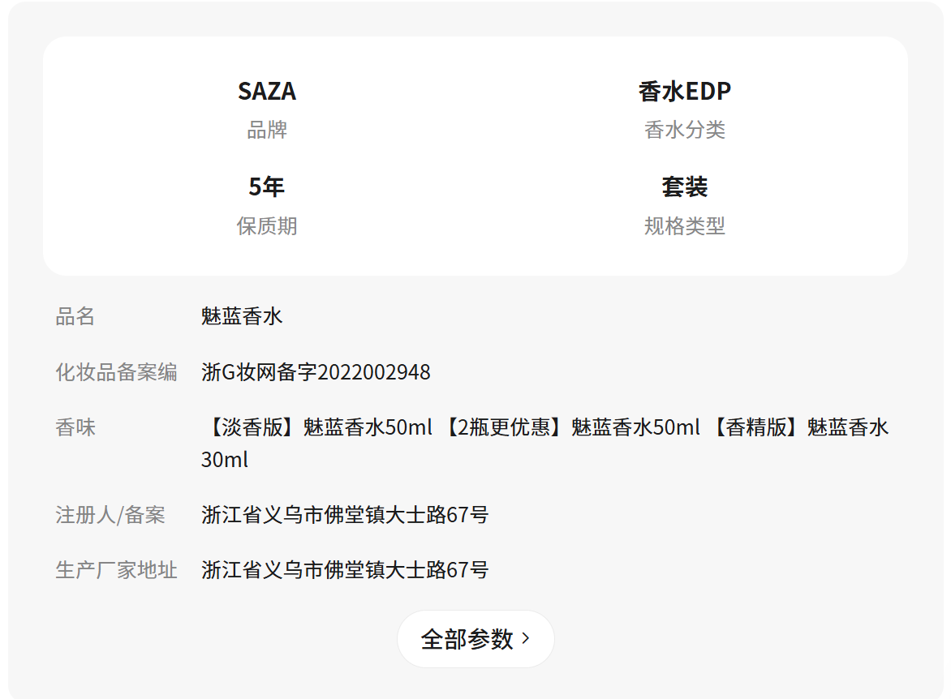Click the chevron arrow beside 全部参数
951x699 pixels.
526,639
